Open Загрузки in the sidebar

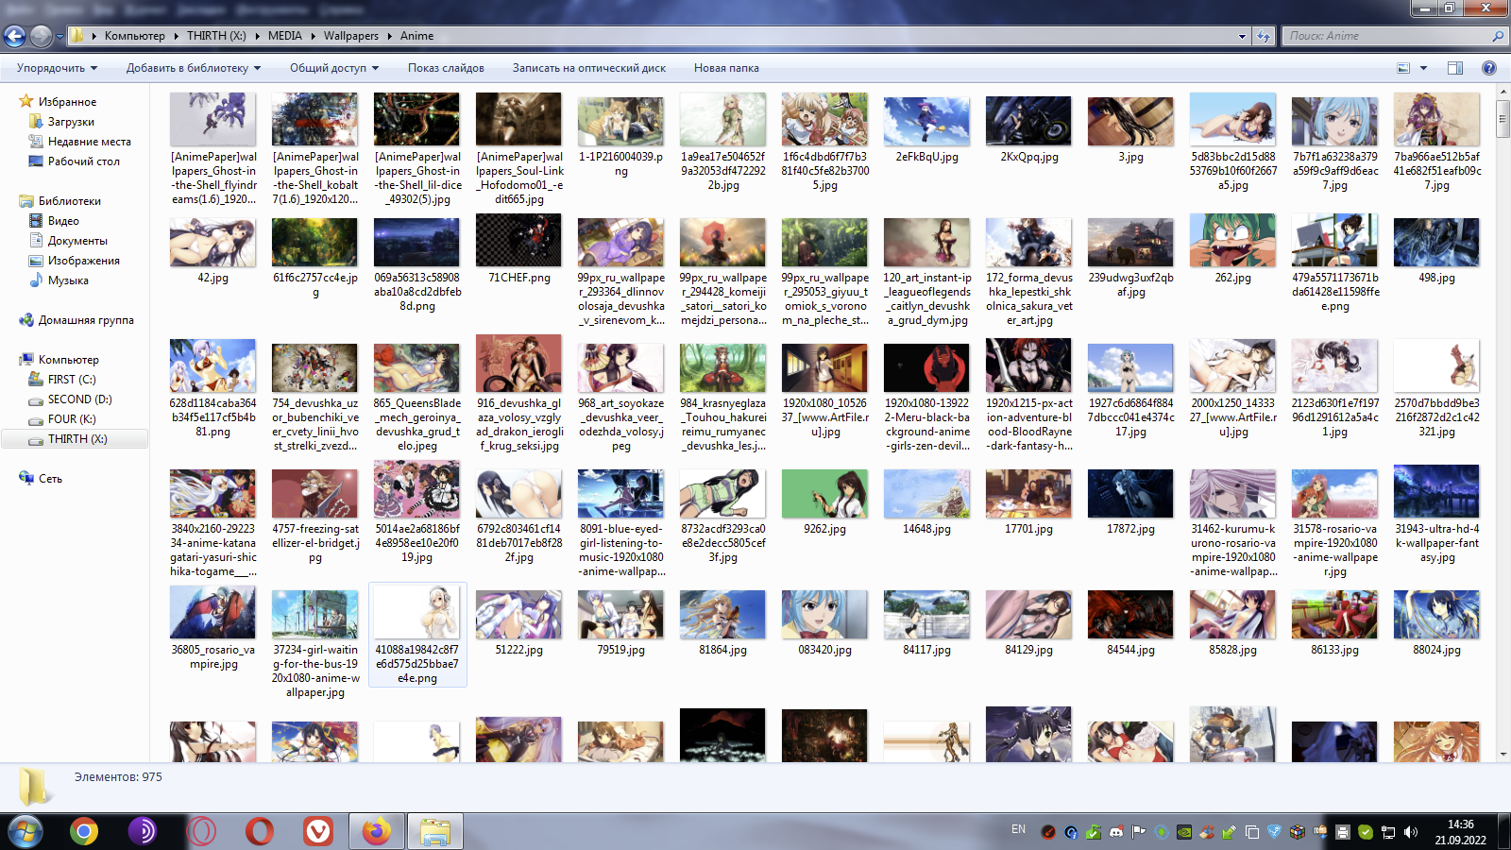pyautogui.click(x=71, y=122)
